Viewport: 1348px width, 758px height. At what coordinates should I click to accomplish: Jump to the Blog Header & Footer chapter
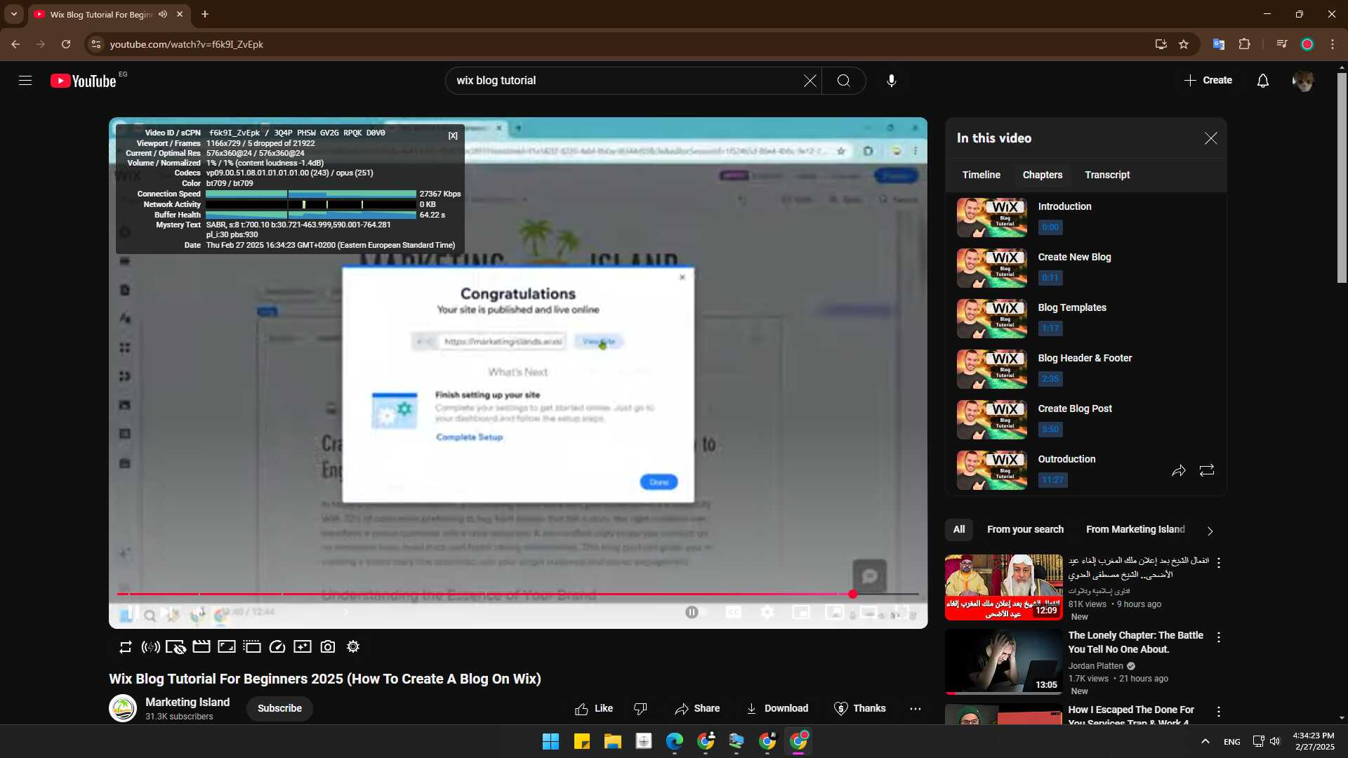(x=1085, y=369)
